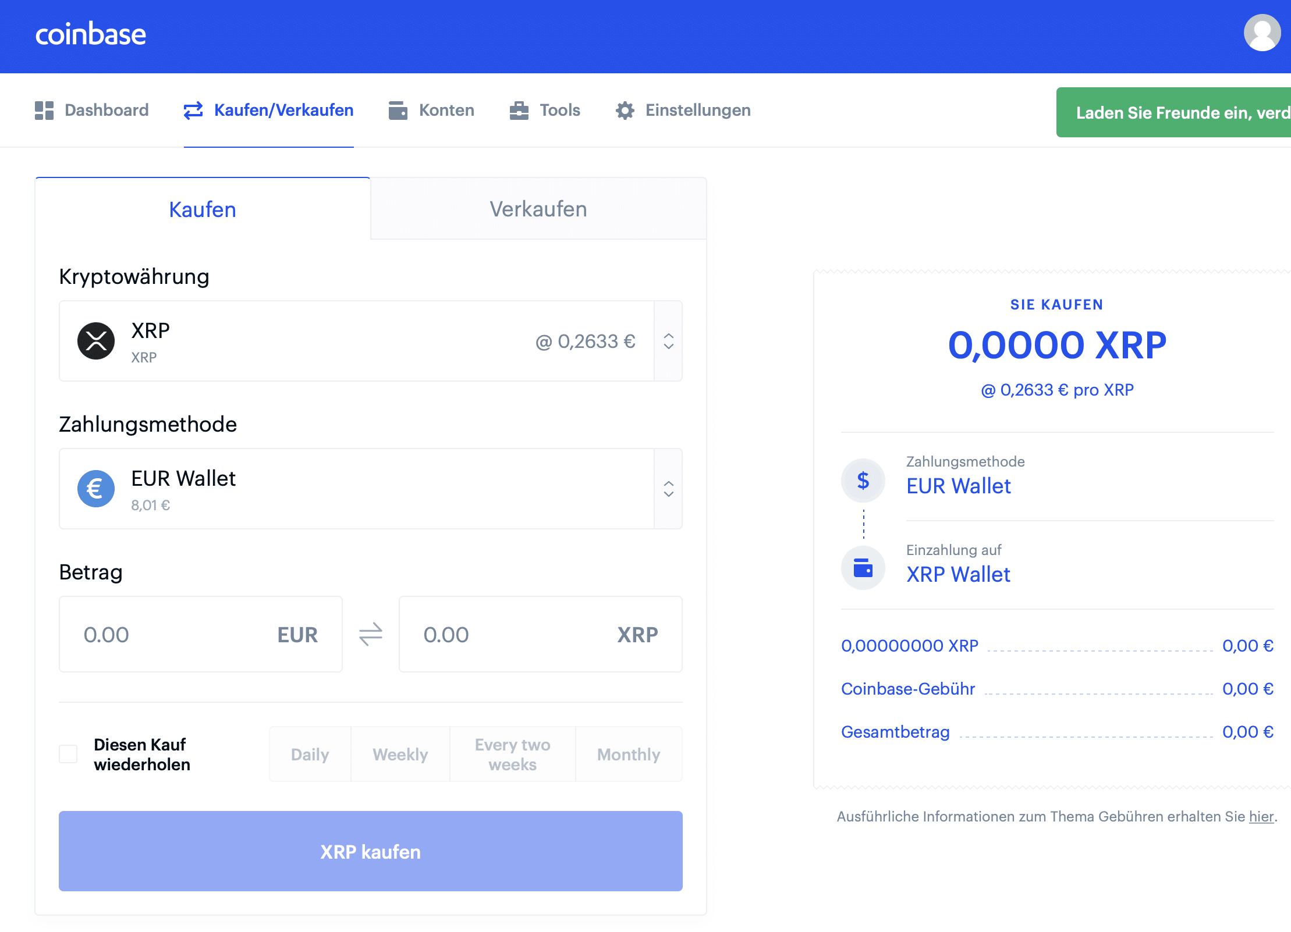The height and width of the screenshot is (932, 1291).
Task: Tick the Diesen Kauf wiederholen checkbox
Action: [68, 754]
